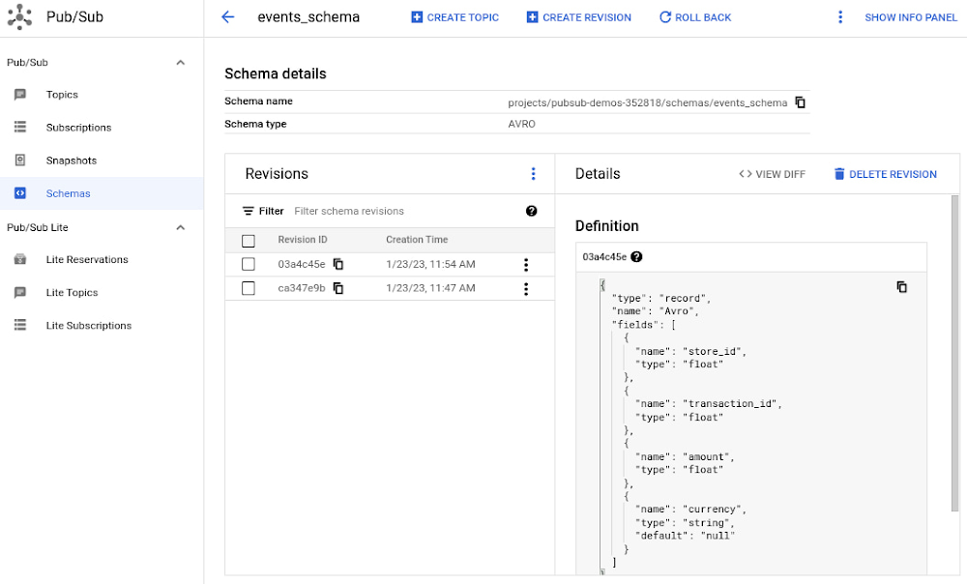The height and width of the screenshot is (584, 967).
Task: Click the Schemas code icon
Action: pos(20,193)
